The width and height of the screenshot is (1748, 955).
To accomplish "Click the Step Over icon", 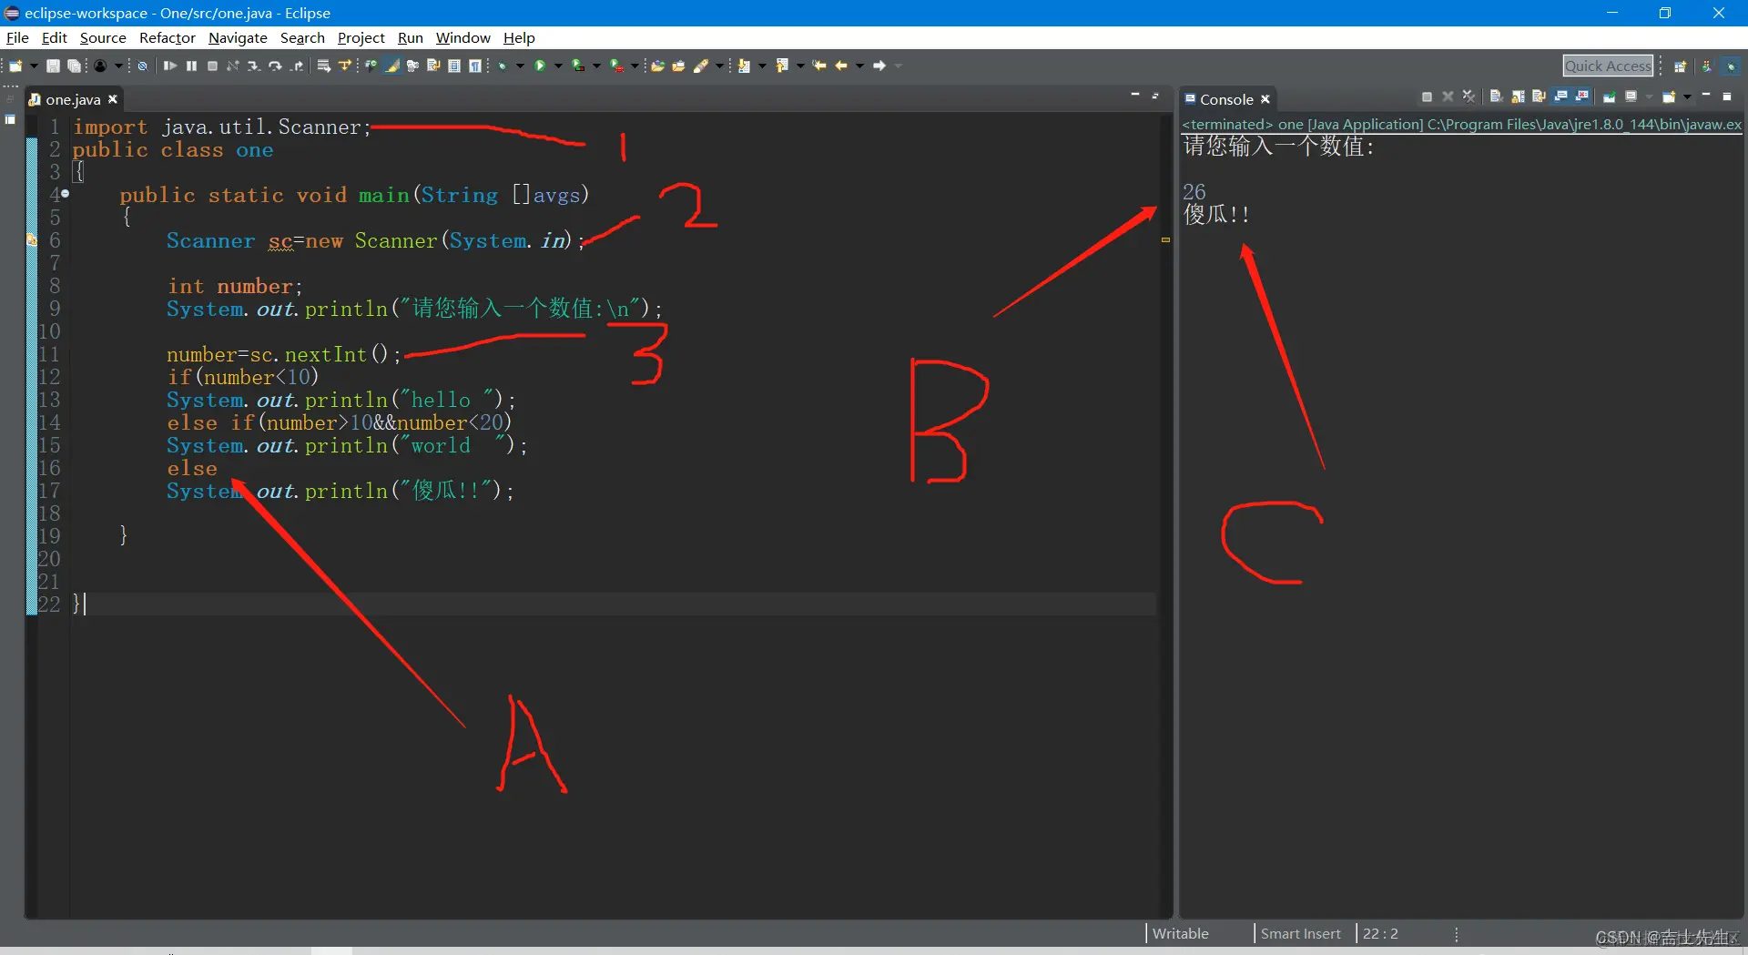I will (x=274, y=66).
